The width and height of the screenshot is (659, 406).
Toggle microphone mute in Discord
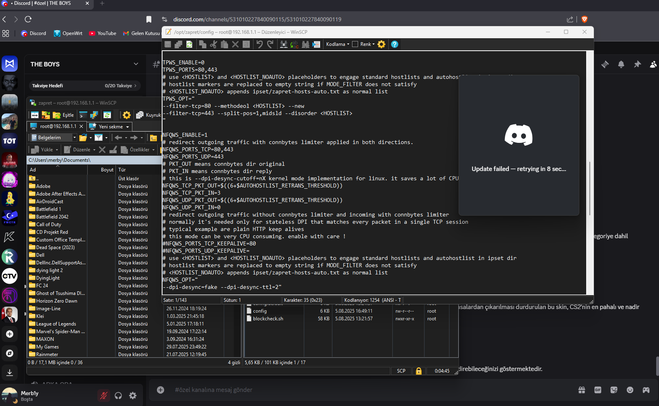tap(103, 396)
